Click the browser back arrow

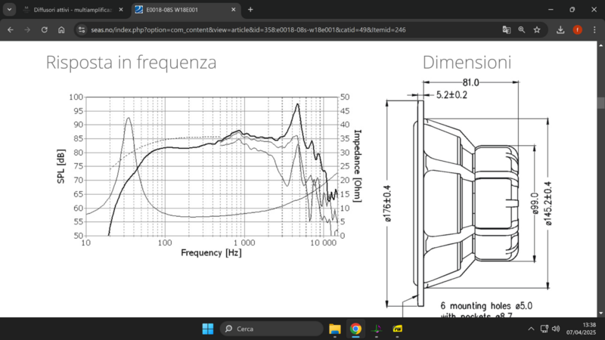pos(10,29)
